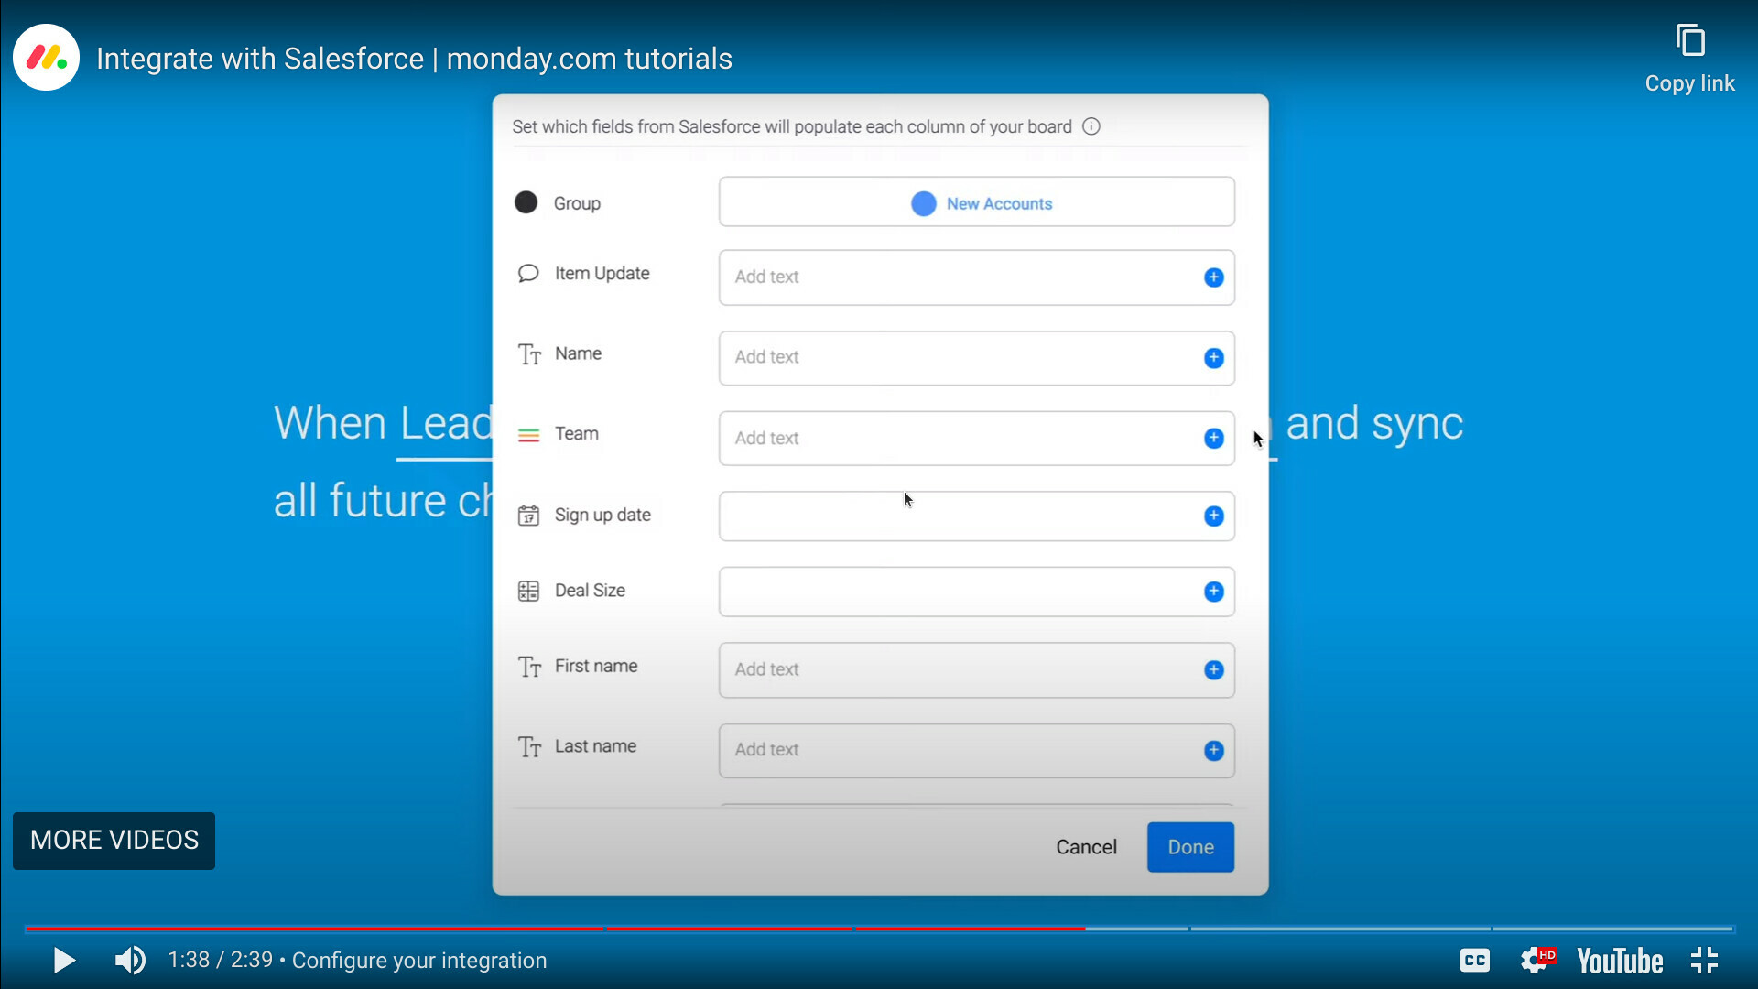Open the video title link
The image size is (1758, 989).
(x=414, y=59)
